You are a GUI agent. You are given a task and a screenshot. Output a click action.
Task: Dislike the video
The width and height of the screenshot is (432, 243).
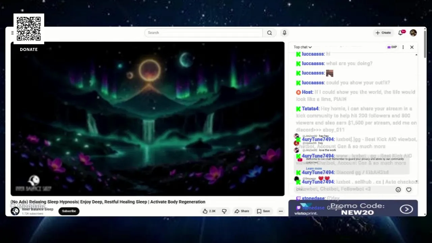[x=224, y=211]
